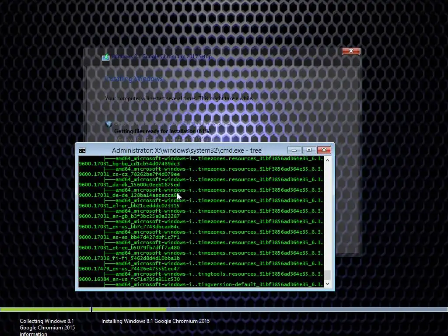
Task: Click the console line '9600.17031_en-gb_b3f3bc25e0a22287'
Action: [x=129, y=216]
